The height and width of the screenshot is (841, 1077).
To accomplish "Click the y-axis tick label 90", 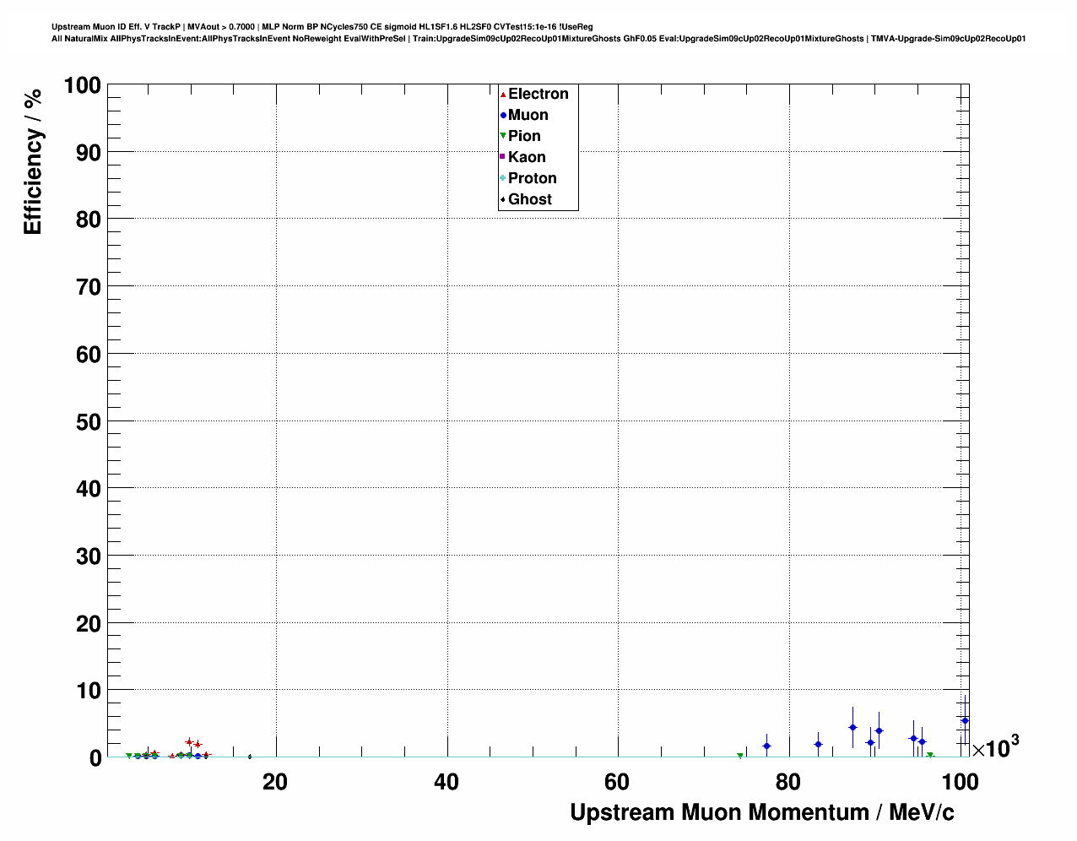I will click(89, 153).
